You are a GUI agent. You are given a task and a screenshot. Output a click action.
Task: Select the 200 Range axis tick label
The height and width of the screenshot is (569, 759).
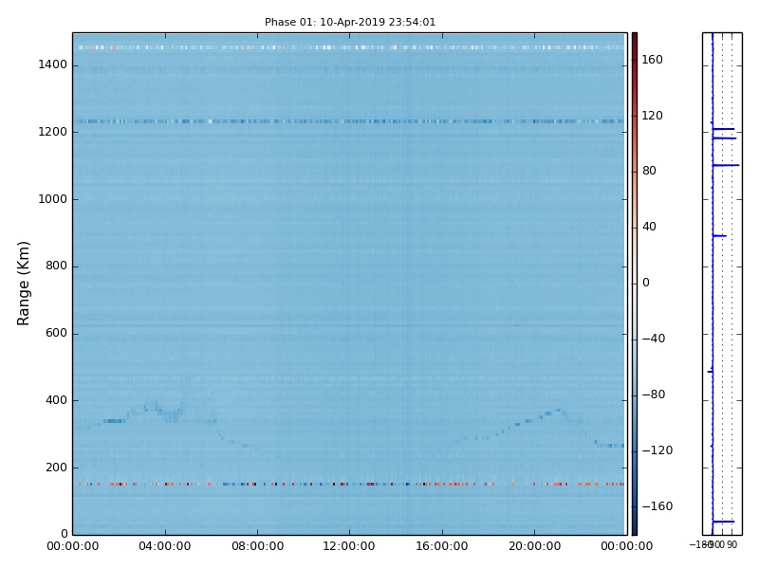pos(56,468)
